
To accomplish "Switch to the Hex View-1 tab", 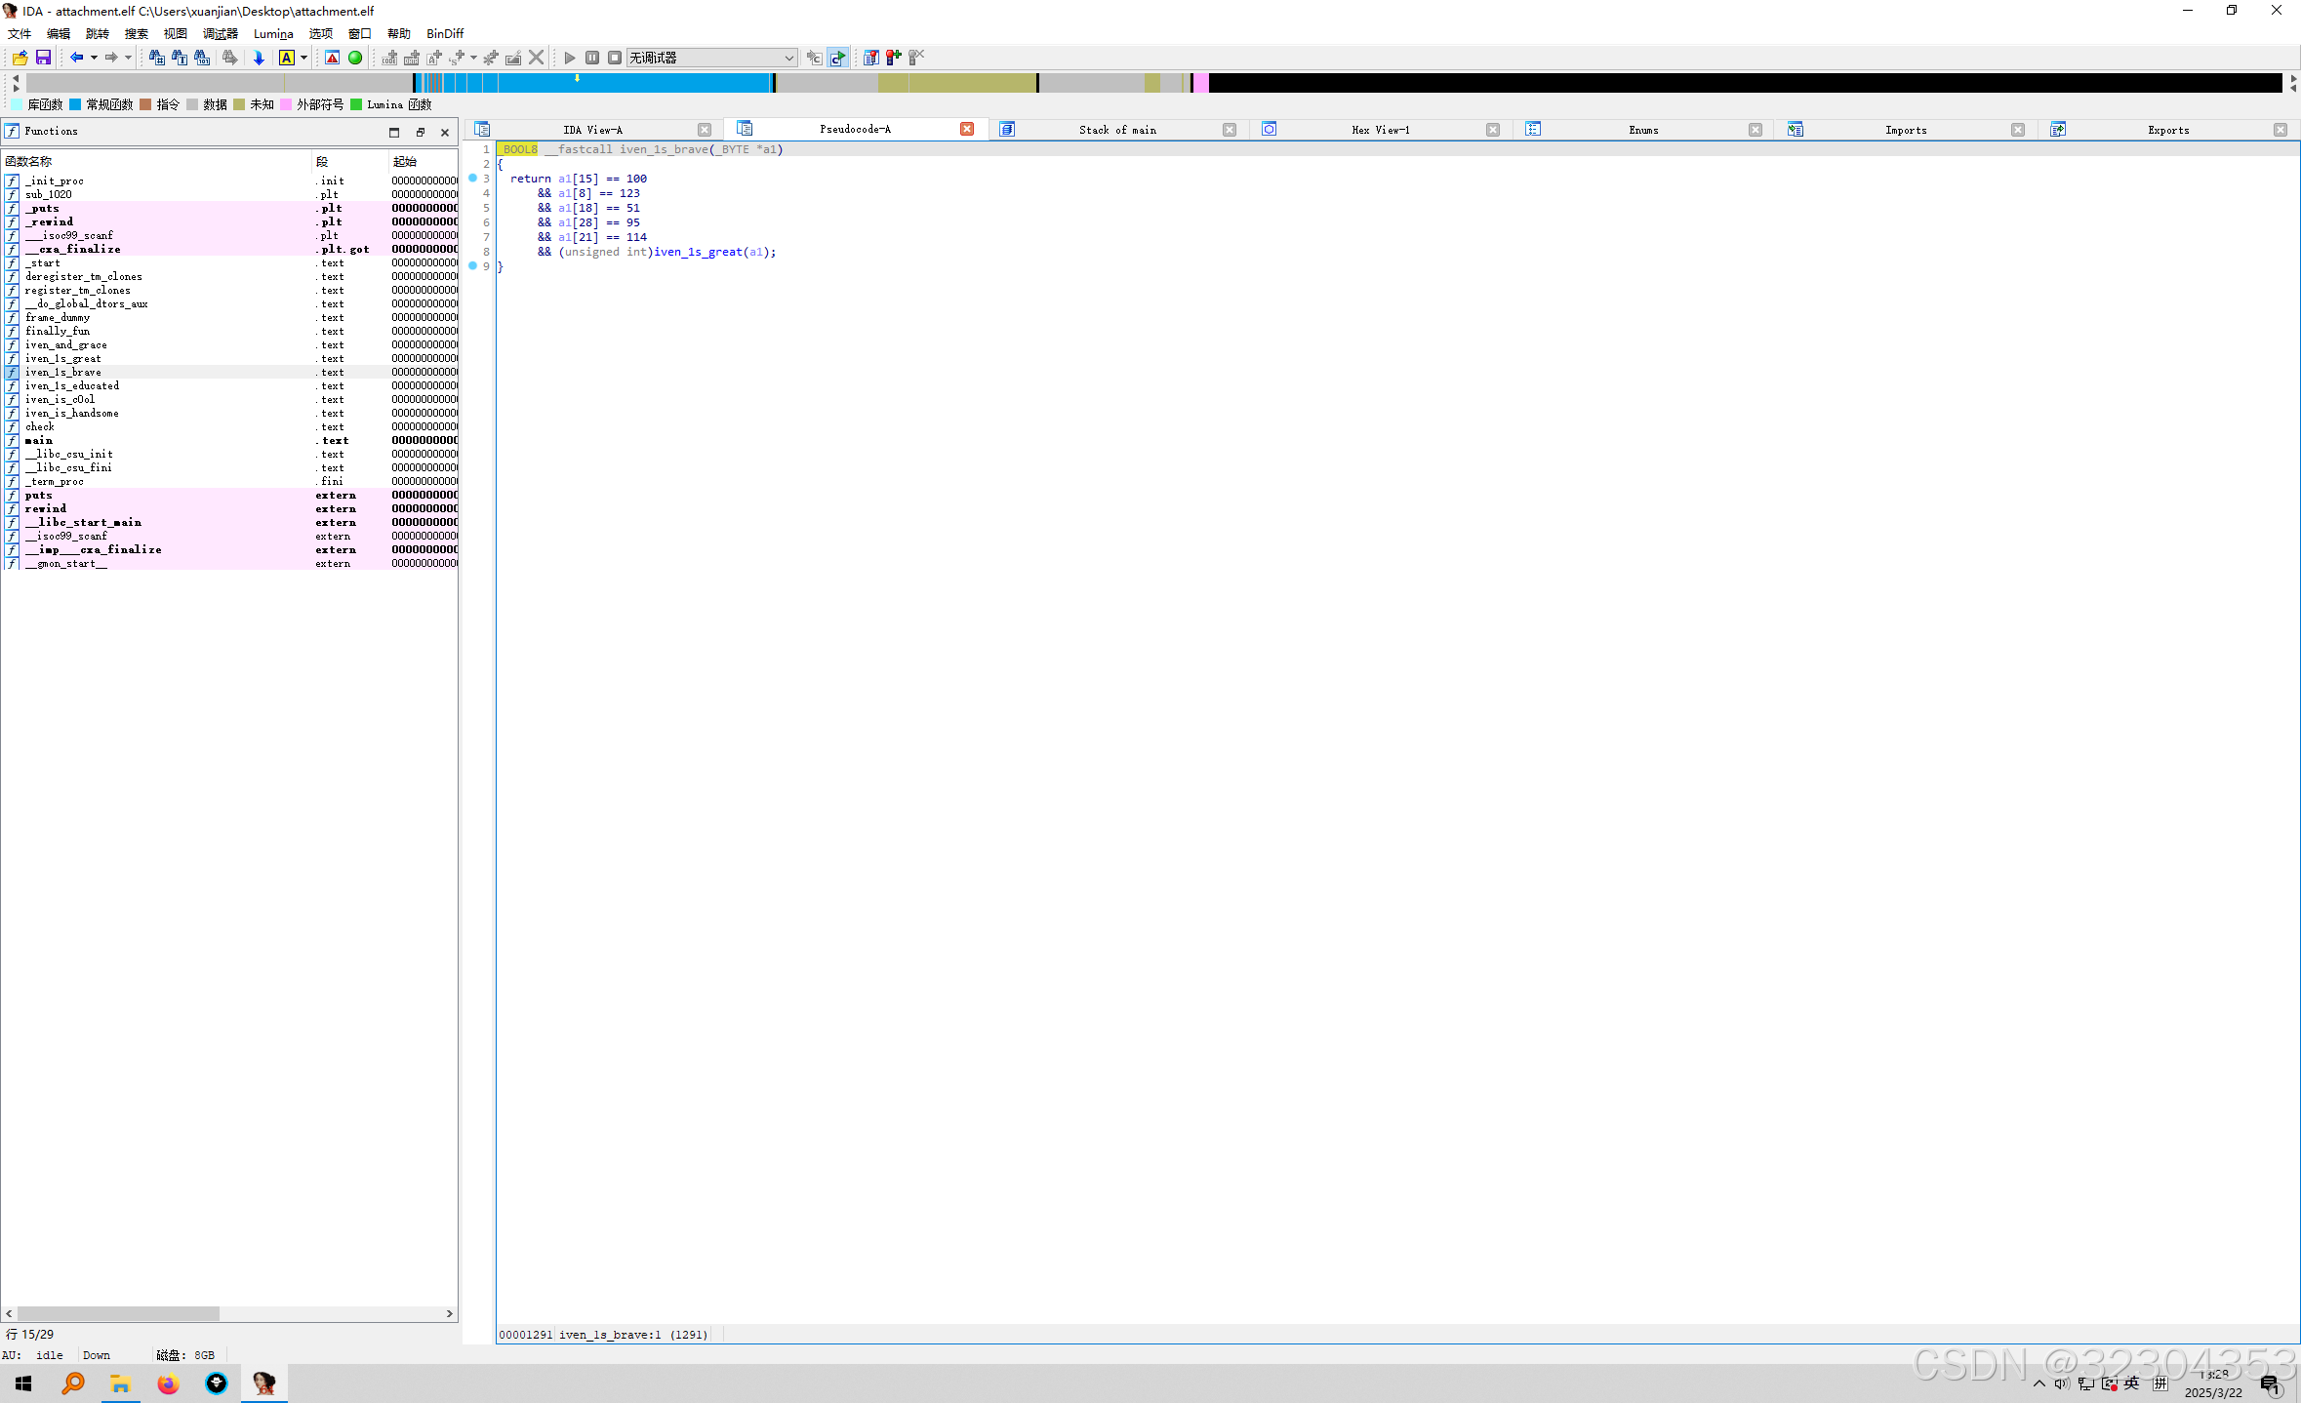I will pos(1379,130).
